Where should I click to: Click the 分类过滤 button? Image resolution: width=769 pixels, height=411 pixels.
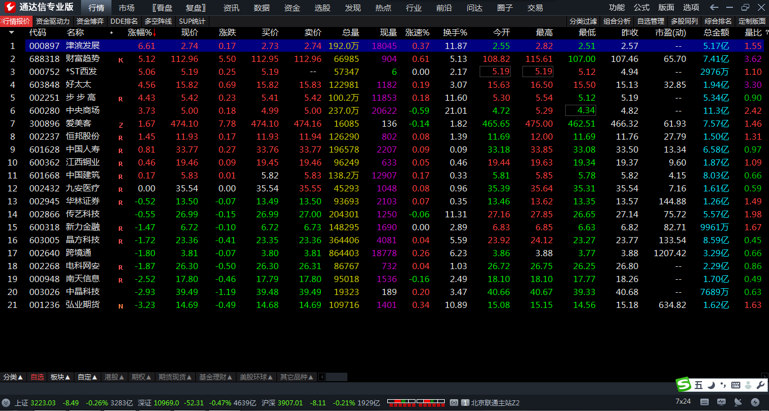pos(583,21)
